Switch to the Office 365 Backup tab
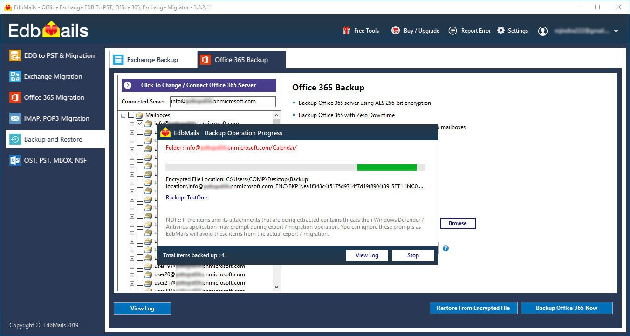 (x=241, y=60)
